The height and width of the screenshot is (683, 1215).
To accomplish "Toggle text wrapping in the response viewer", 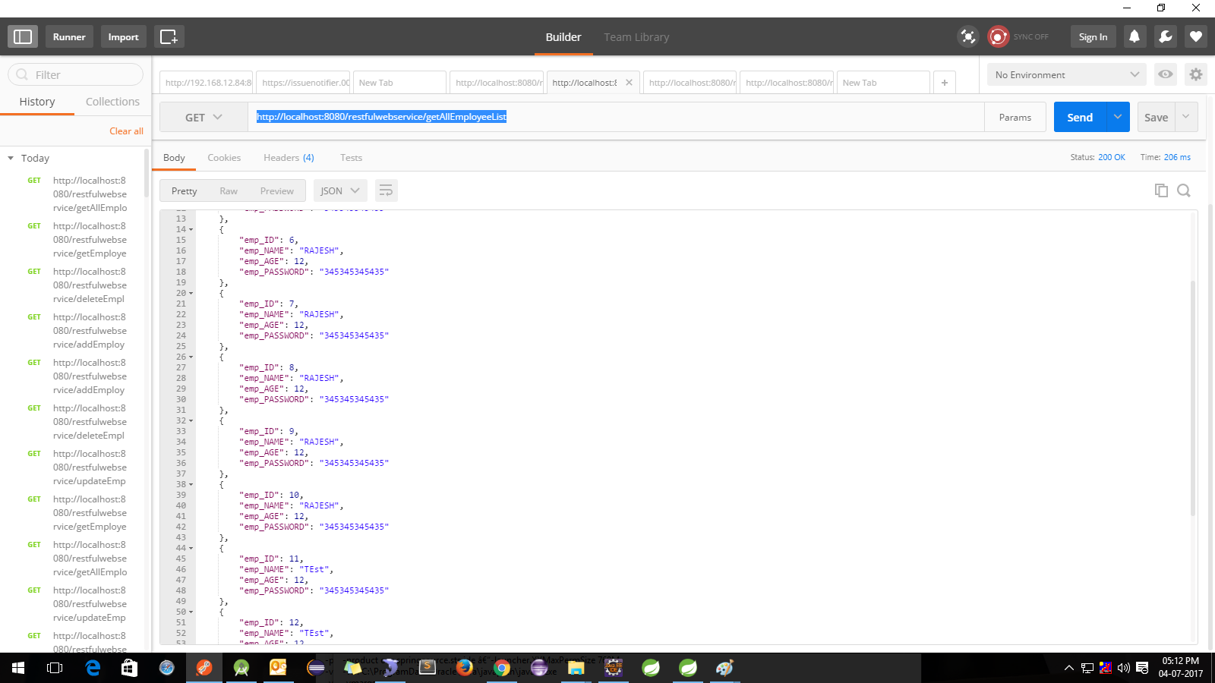I will tap(387, 190).
